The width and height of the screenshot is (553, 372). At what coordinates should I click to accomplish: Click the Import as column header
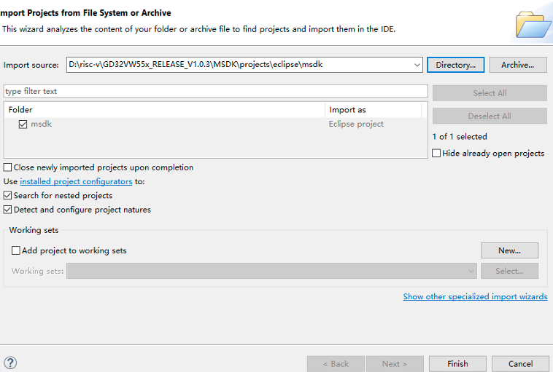coord(373,110)
